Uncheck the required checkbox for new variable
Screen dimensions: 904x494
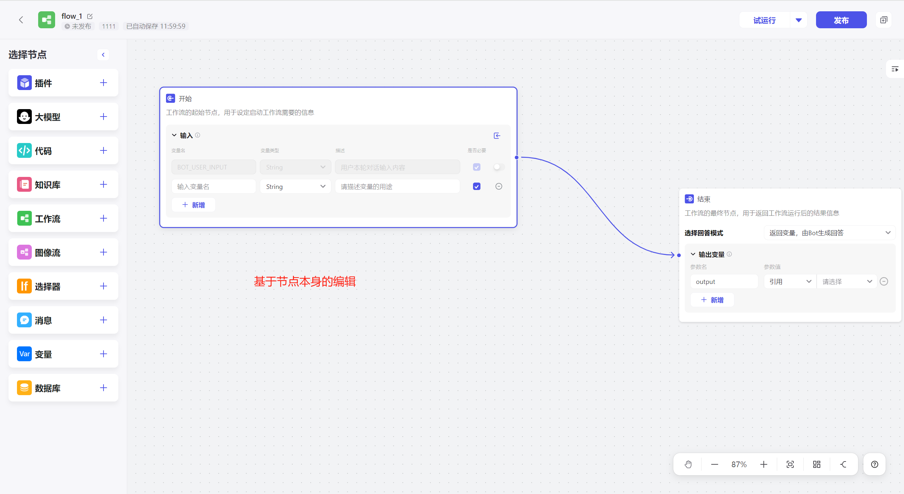coord(477,186)
